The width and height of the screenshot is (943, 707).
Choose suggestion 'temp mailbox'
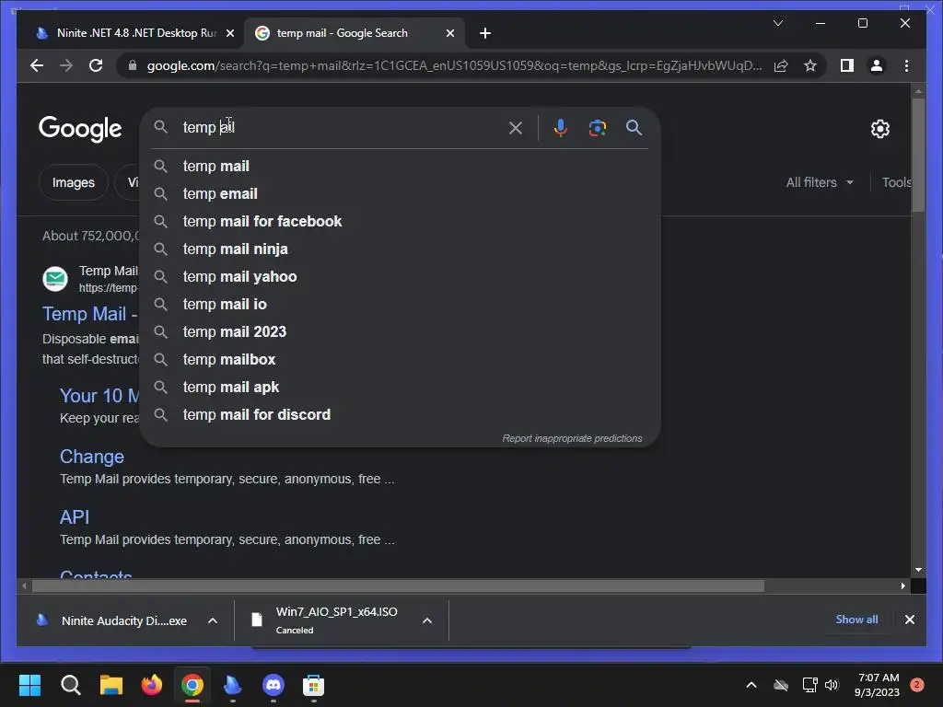click(x=400, y=360)
